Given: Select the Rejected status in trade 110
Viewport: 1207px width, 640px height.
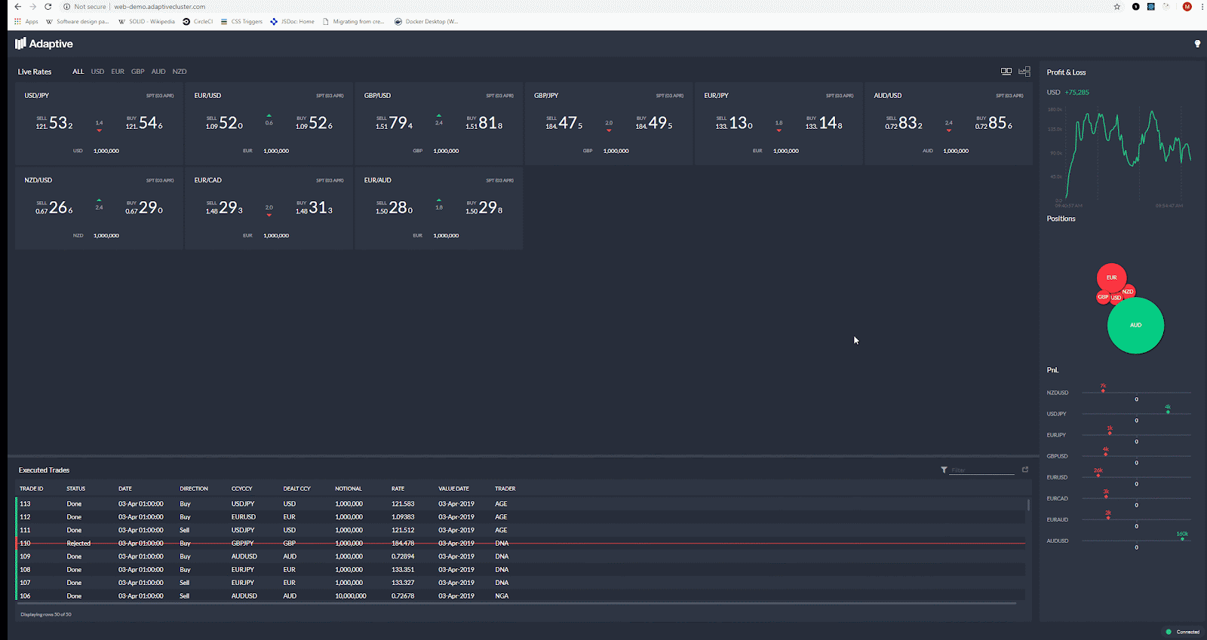Looking at the screenshot, I should (x=78, y=544).
